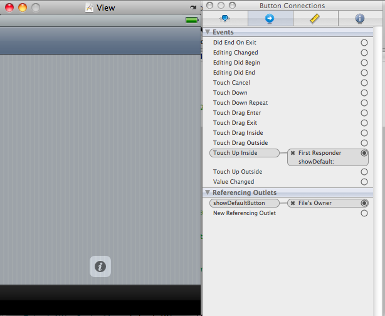Click the filled showDefaultButton outlet circle
Screen dimensions: 385x316
coord(364,203)
